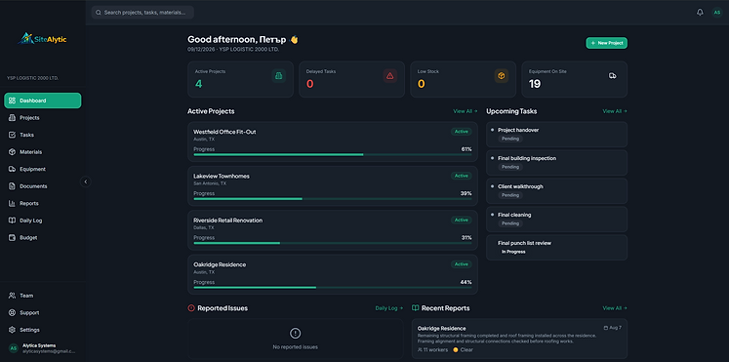Create a project with New Project button
The height and width of the screenshot is (362, 729).
pyautogui.click(x=606, y=43)
